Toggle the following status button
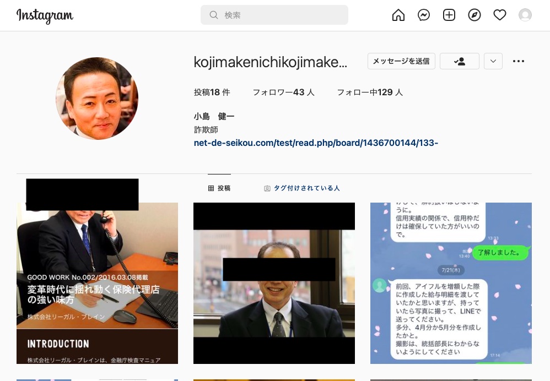The image size is (550, 381). 459,61
